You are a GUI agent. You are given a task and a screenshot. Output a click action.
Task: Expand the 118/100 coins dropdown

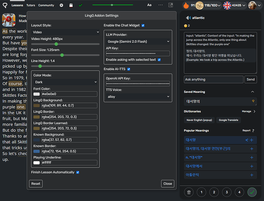point(219,6)
